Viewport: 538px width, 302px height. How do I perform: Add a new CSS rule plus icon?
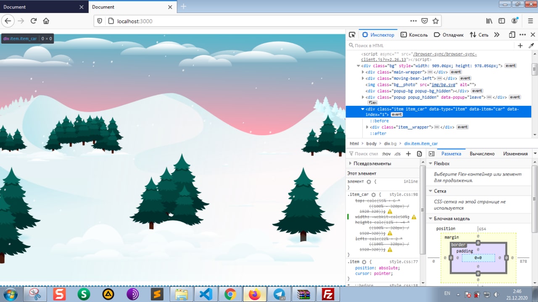[408, 154]
